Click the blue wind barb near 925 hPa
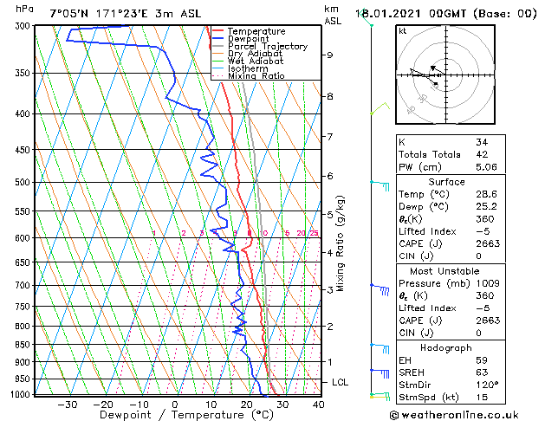Image resolution: width=545 pixels, height=421 pixels. 380,373
